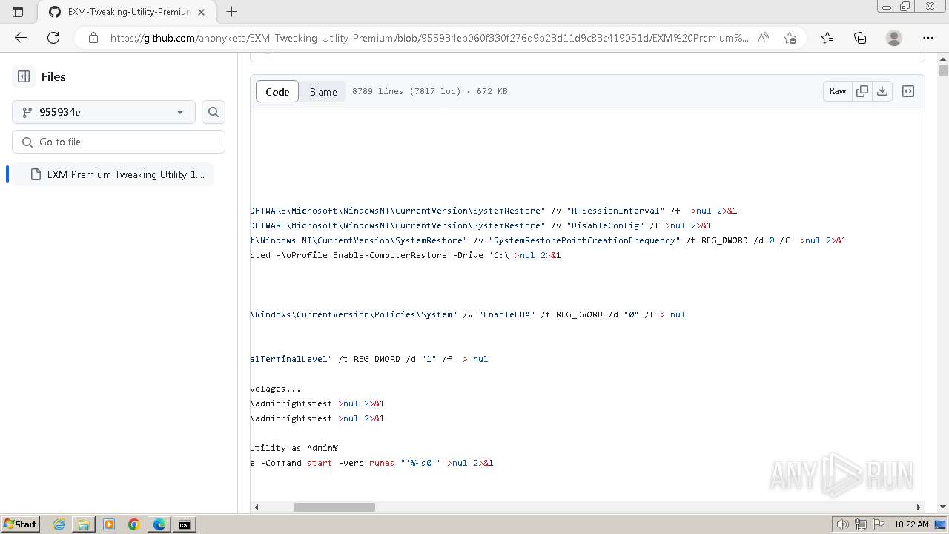Open command prompt taskbar icon
The height and width of the screenshot is (534, 949).
click(185, 524)
